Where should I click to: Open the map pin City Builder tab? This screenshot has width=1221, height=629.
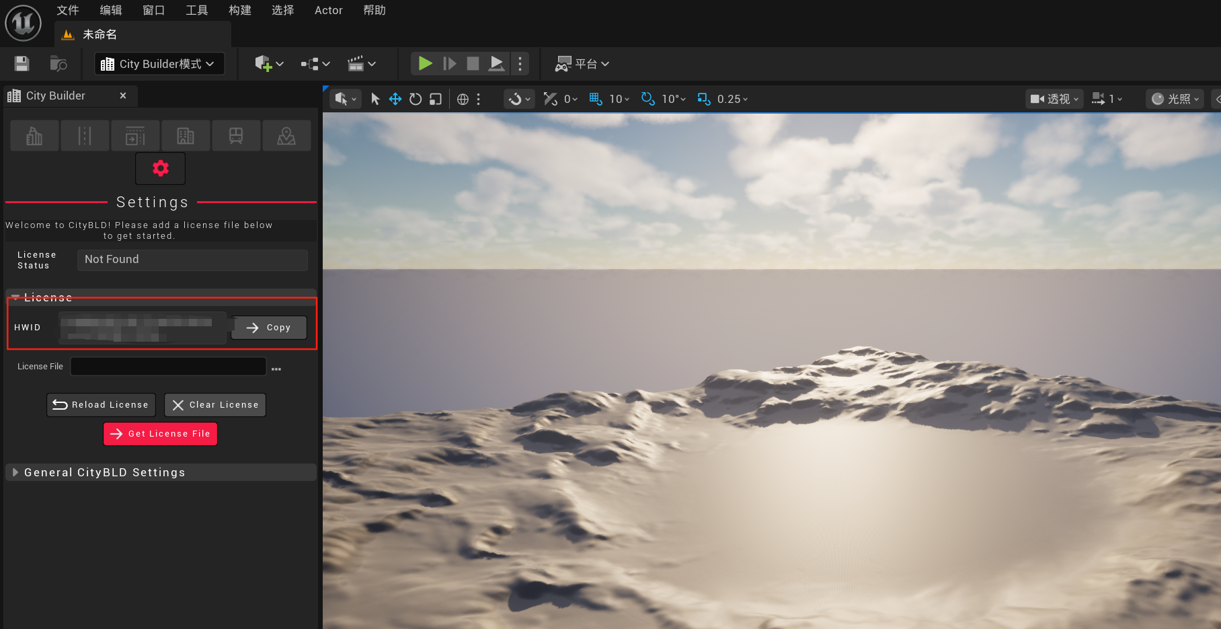286,136
